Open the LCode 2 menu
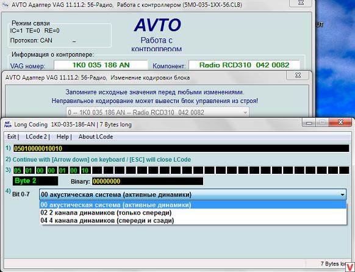Image resolution: width=355 pixels, height=272 pixels. (36, 137)
